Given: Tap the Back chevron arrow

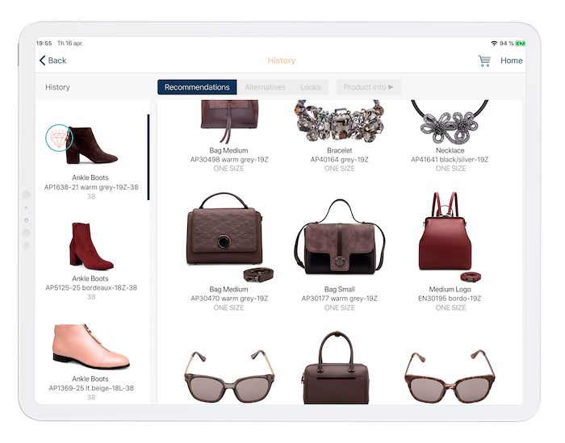Looking at the screenshot, I should [x=43, y=61].
